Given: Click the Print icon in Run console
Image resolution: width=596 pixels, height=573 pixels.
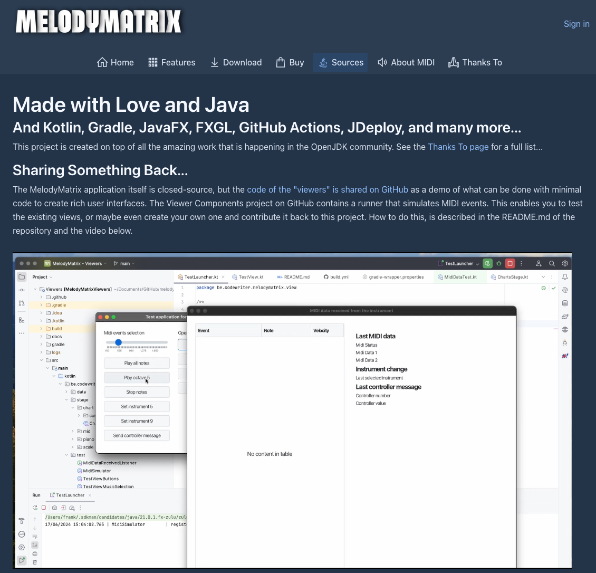Looking at the screenshot, I should (x=35, y=553).
